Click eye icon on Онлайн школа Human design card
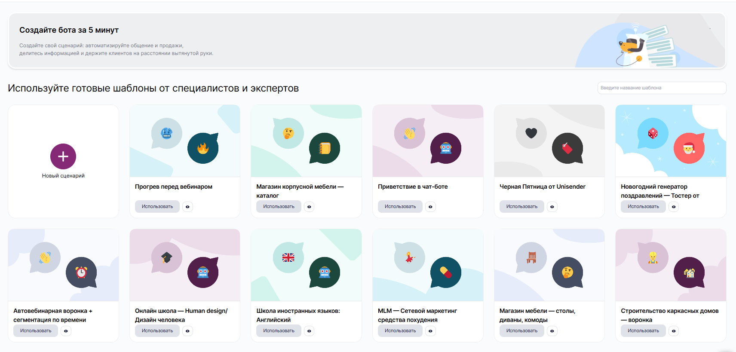Viewport: 736px width, 352px height. point(187,331)
